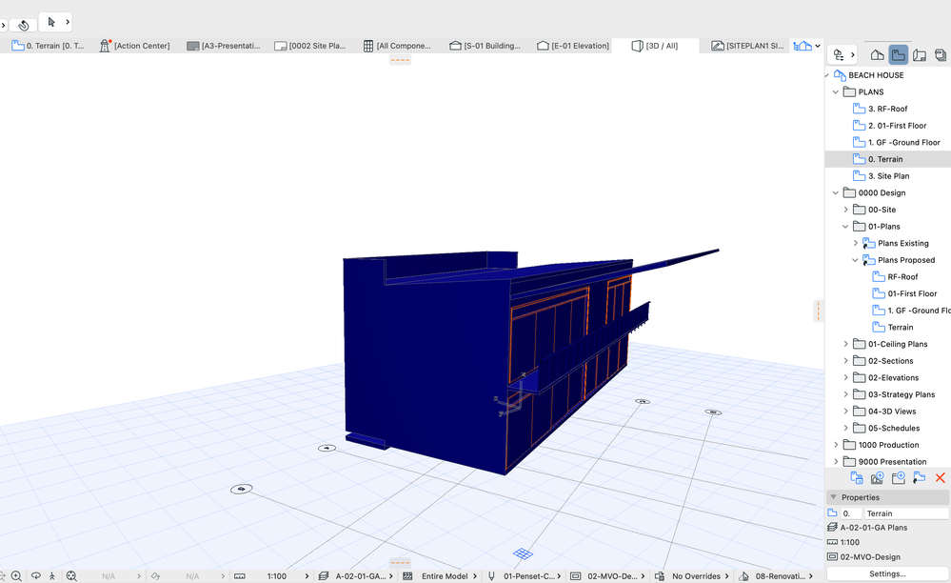
Task: Click the red Delete icon in the Navigator toolbar
Action: click(941, 477)
